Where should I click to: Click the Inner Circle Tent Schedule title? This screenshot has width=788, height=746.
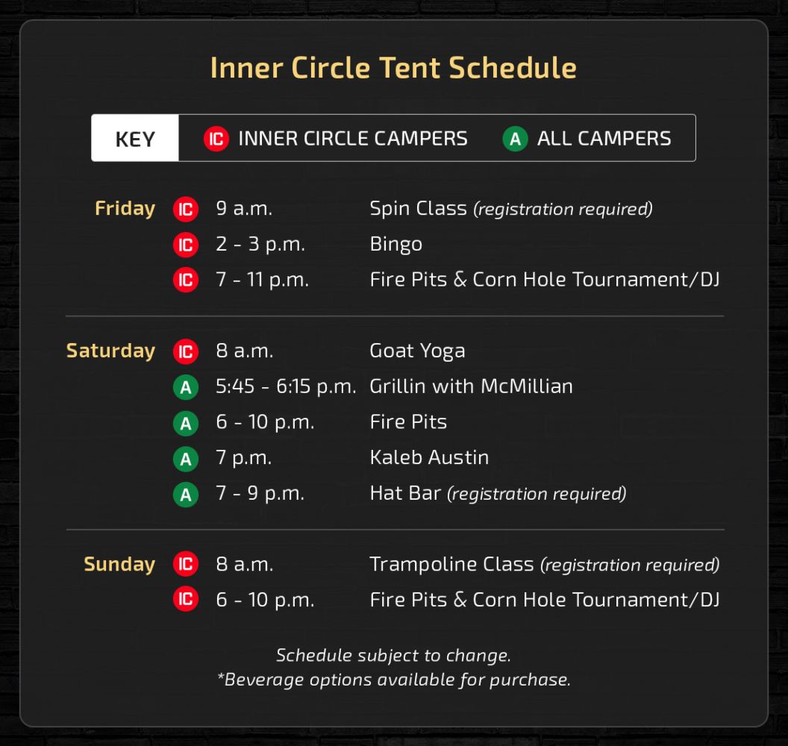point(393,67)
